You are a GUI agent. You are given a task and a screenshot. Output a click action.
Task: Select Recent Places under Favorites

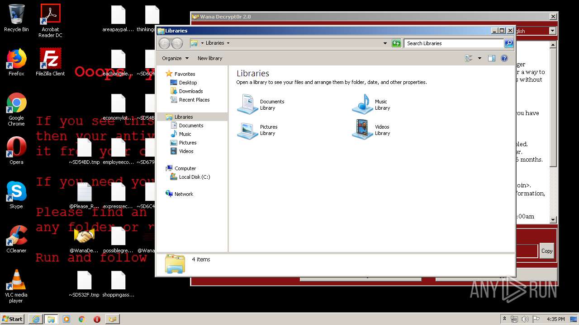tap(194, 100)
